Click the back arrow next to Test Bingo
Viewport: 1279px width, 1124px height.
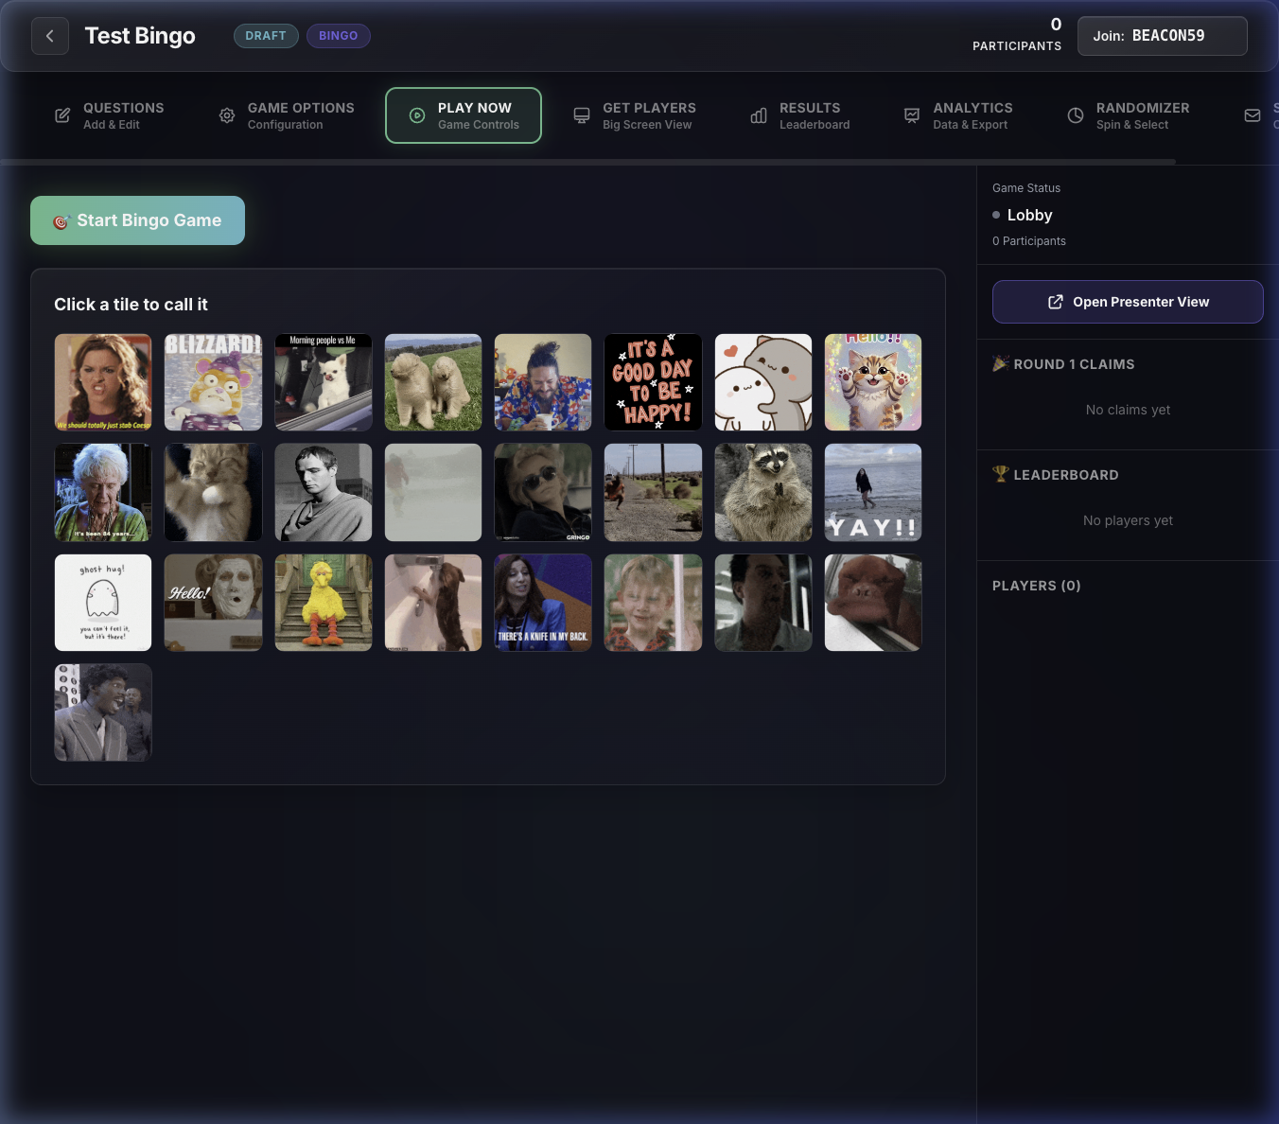tap(49, 35)
